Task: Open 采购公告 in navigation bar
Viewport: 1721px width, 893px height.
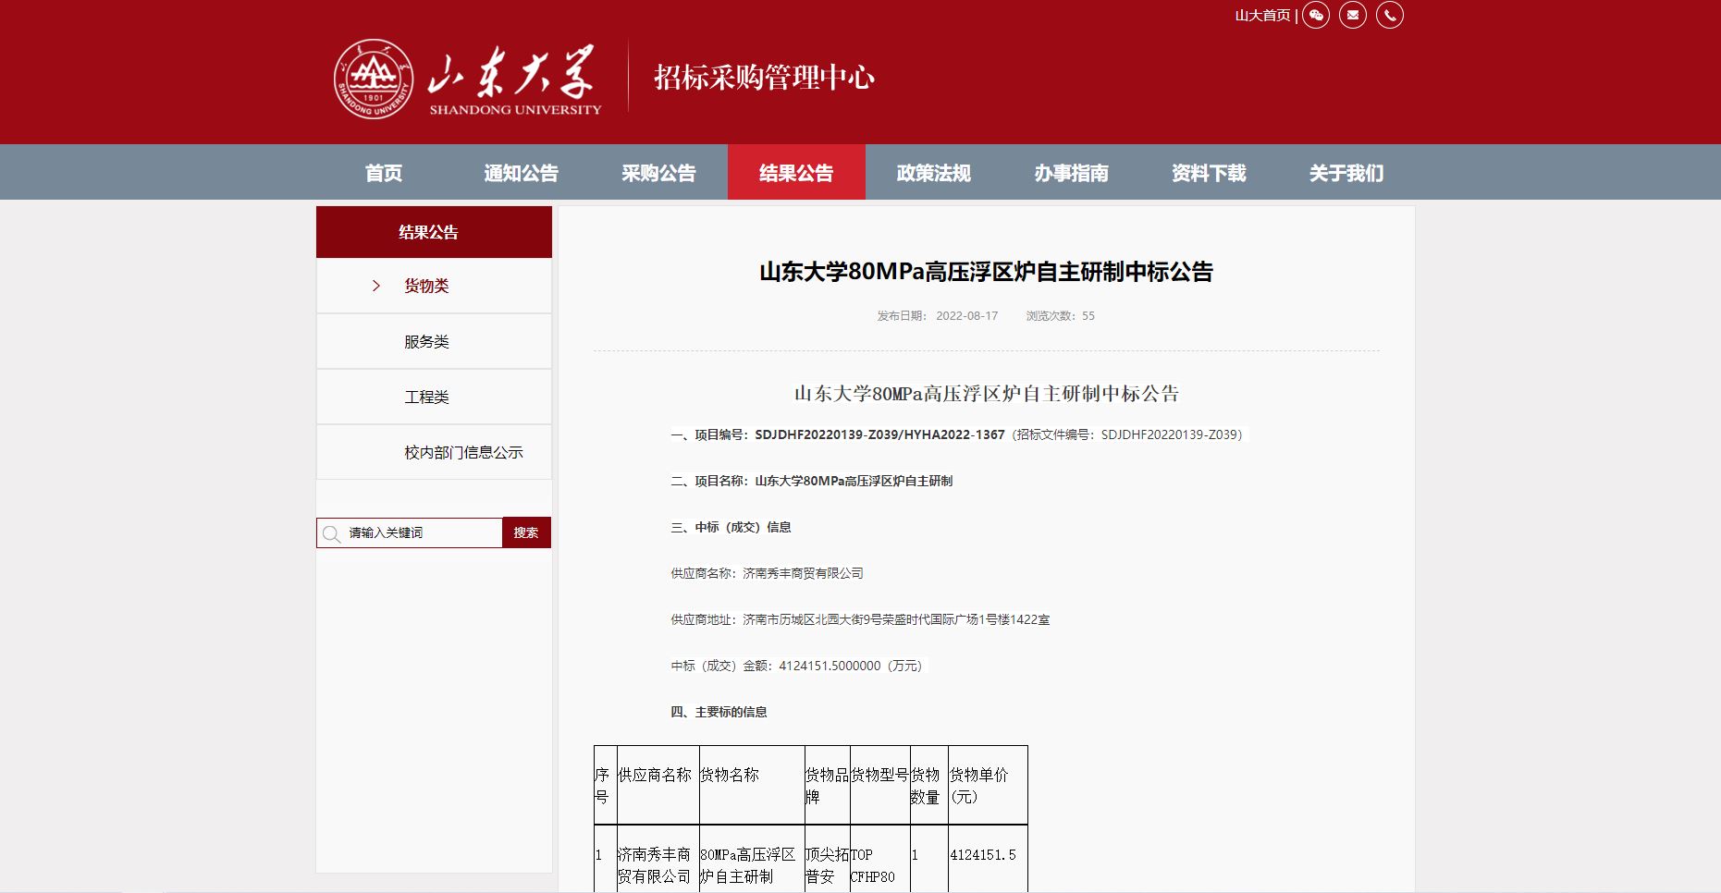Action: 658,173
